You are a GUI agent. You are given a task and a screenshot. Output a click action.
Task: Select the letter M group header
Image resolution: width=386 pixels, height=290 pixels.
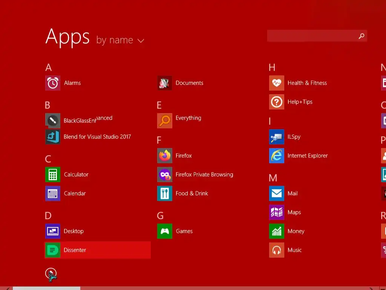[x=273, y=178]
